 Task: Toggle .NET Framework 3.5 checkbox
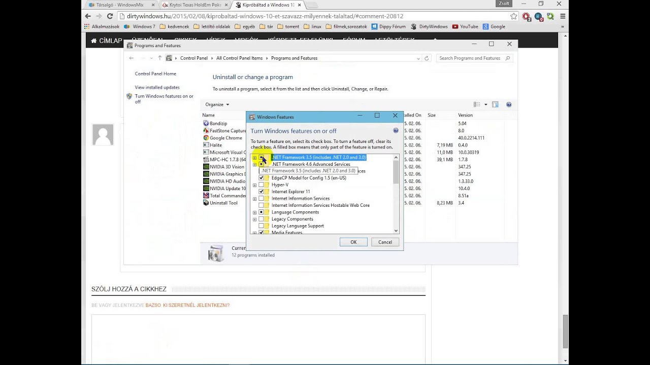tap(262, 158)
